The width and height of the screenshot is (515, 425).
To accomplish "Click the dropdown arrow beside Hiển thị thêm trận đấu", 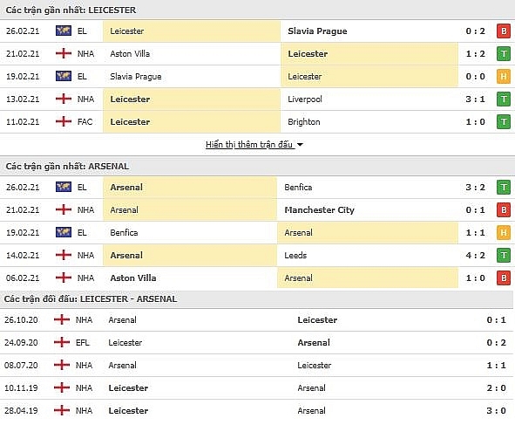I will pyautogui.click(x=300, y=145).
